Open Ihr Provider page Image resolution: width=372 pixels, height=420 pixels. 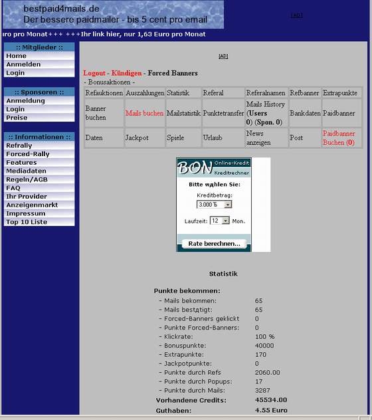point(39,196)
